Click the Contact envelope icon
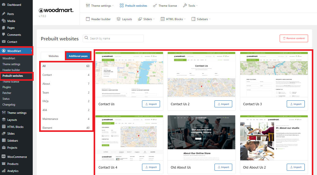The height and width of the screenshot is (175, 317). pyautogui.click(x=4, y=42)
